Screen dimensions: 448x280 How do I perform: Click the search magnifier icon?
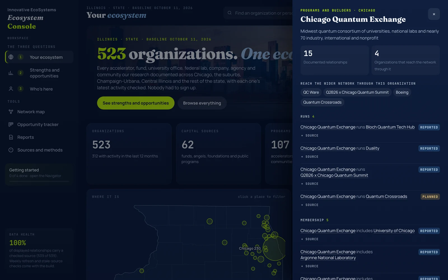click(230, 13)
